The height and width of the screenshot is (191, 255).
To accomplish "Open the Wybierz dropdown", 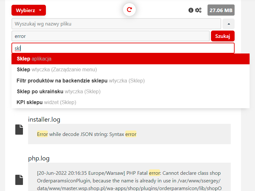I will pos(29,10).
